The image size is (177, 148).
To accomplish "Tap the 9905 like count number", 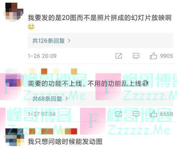I will pyautogui.click(x=166, y=56).
